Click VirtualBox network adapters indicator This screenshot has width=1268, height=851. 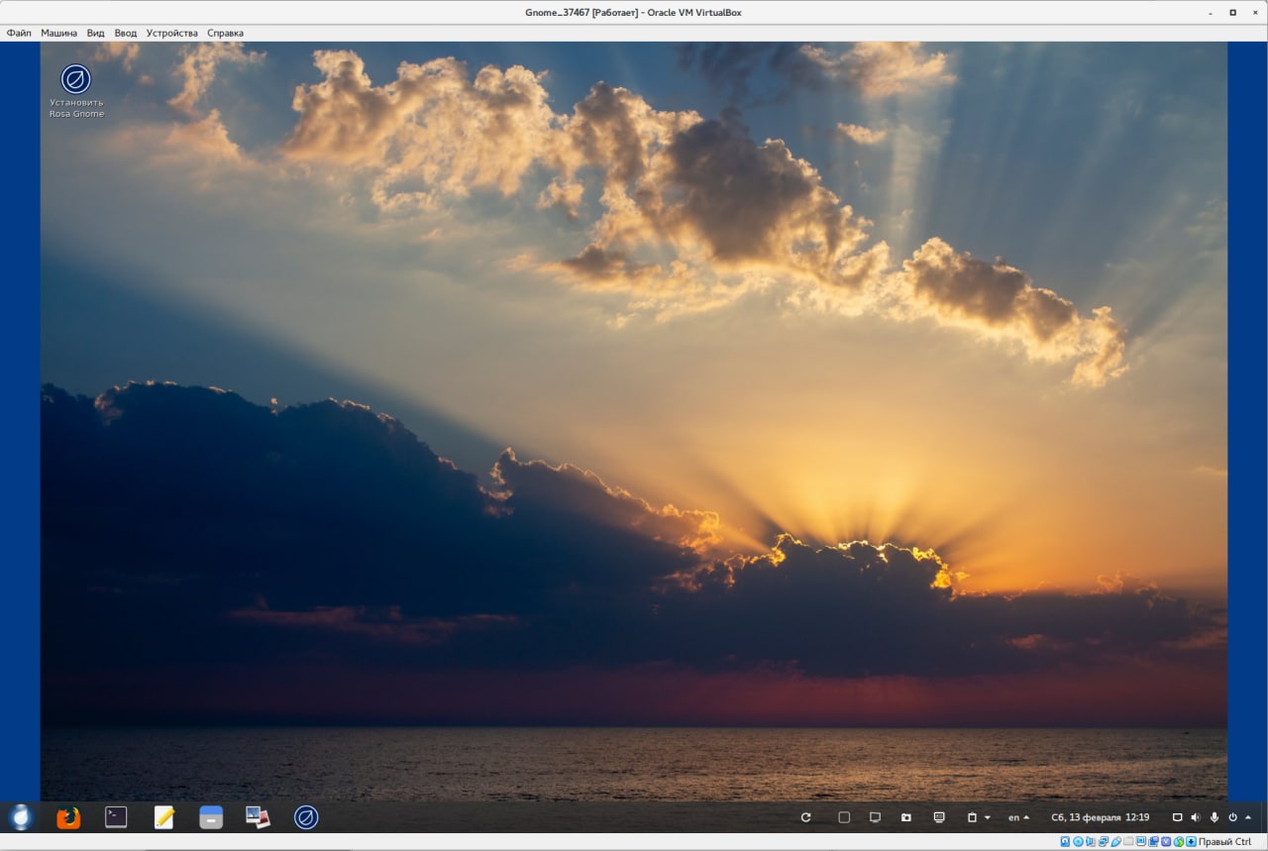(x=1104, y=841)
